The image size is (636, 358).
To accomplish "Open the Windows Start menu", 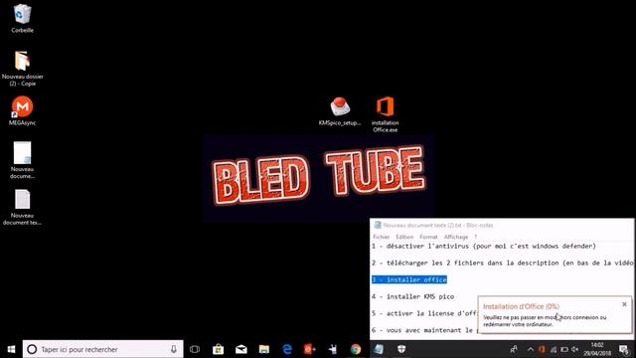I will coord(11,349).
